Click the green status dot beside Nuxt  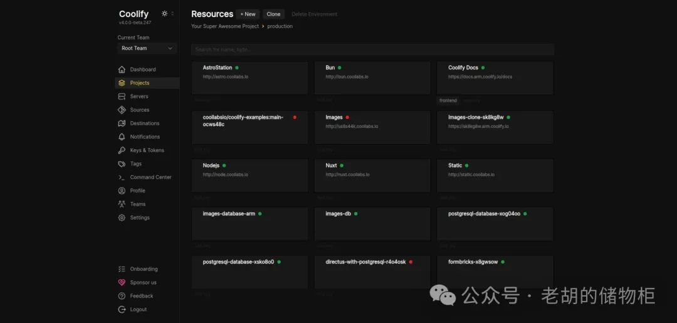click(342, 166)
